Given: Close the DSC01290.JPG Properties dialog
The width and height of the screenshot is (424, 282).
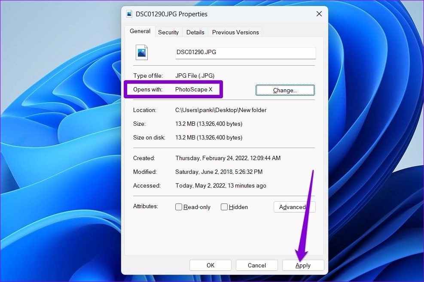Looking at the screenshot, I should [x=319, y=14].
